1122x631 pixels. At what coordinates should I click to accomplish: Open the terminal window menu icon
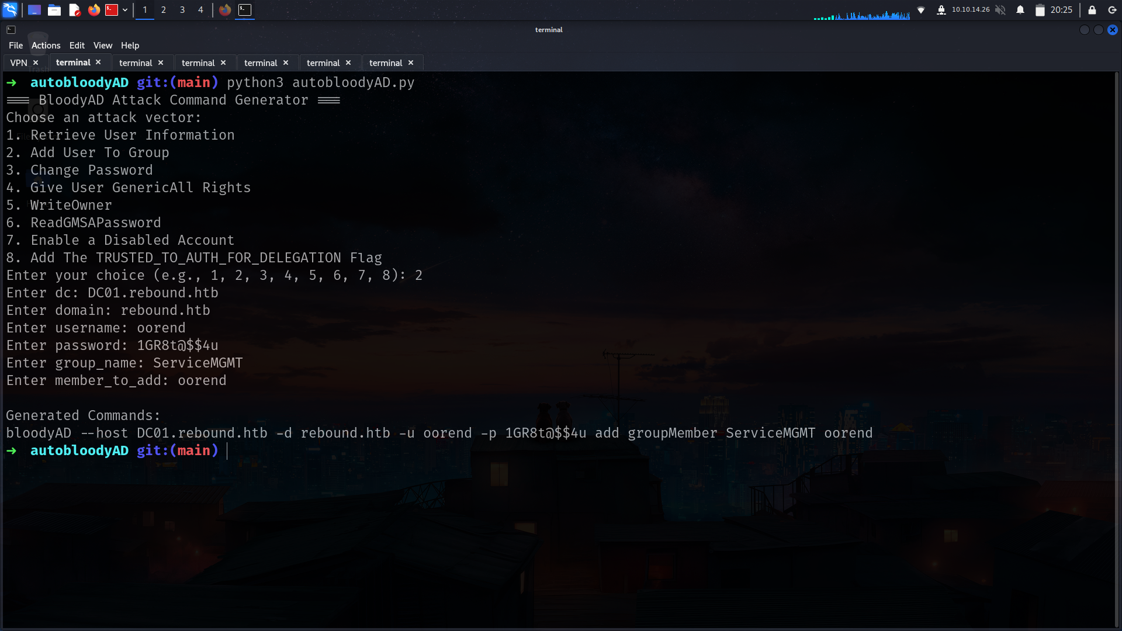coord(11,30)
